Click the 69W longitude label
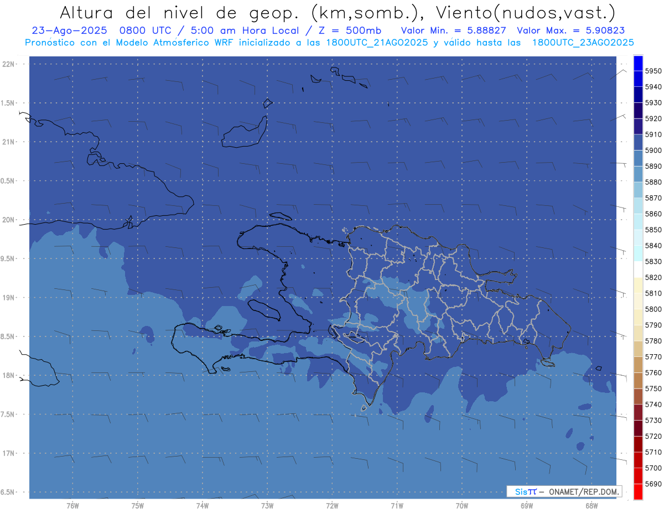The height and width of the screenshot is (513, 664). (x=527, y=505)
